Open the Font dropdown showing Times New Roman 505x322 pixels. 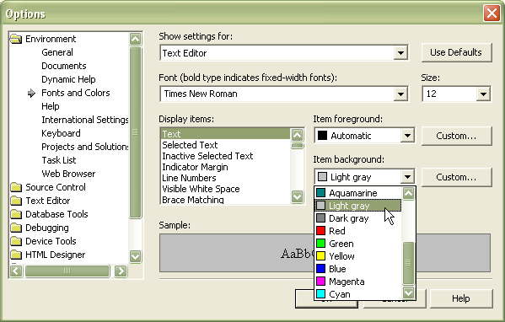(x=400, y=94)
